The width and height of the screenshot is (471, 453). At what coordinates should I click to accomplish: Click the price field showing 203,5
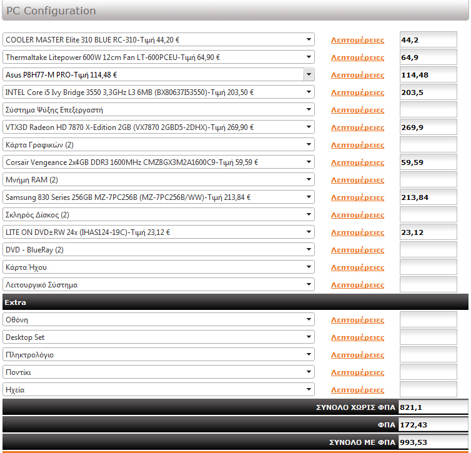pos(429,92)
